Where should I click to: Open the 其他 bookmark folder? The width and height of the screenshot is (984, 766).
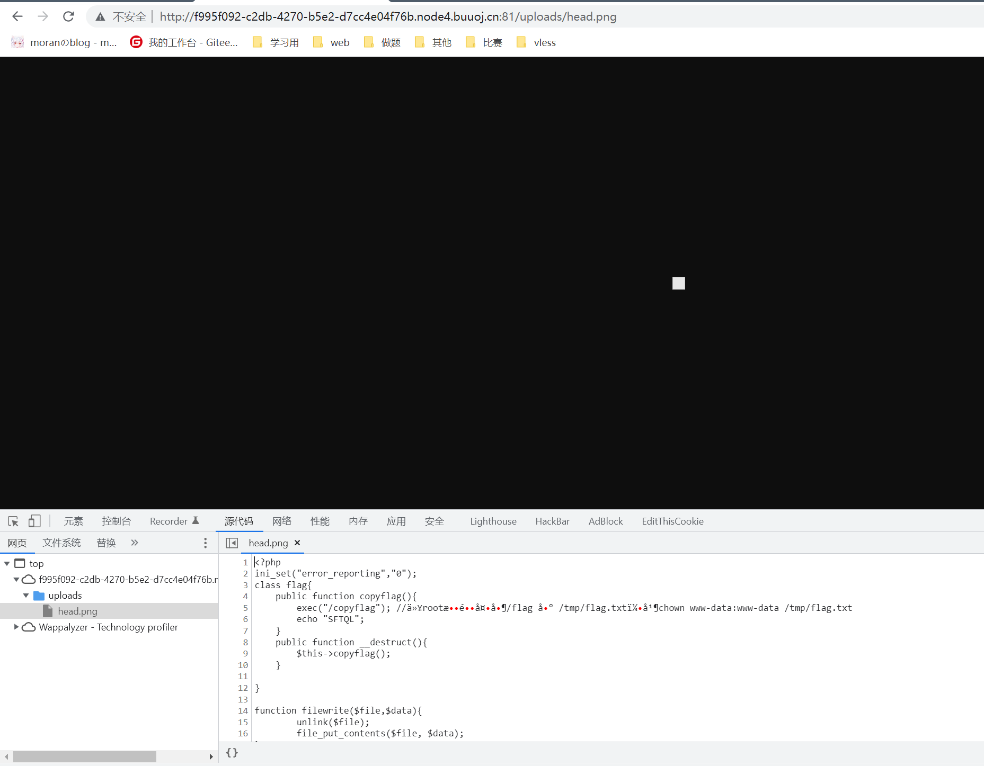pos(433,42)
